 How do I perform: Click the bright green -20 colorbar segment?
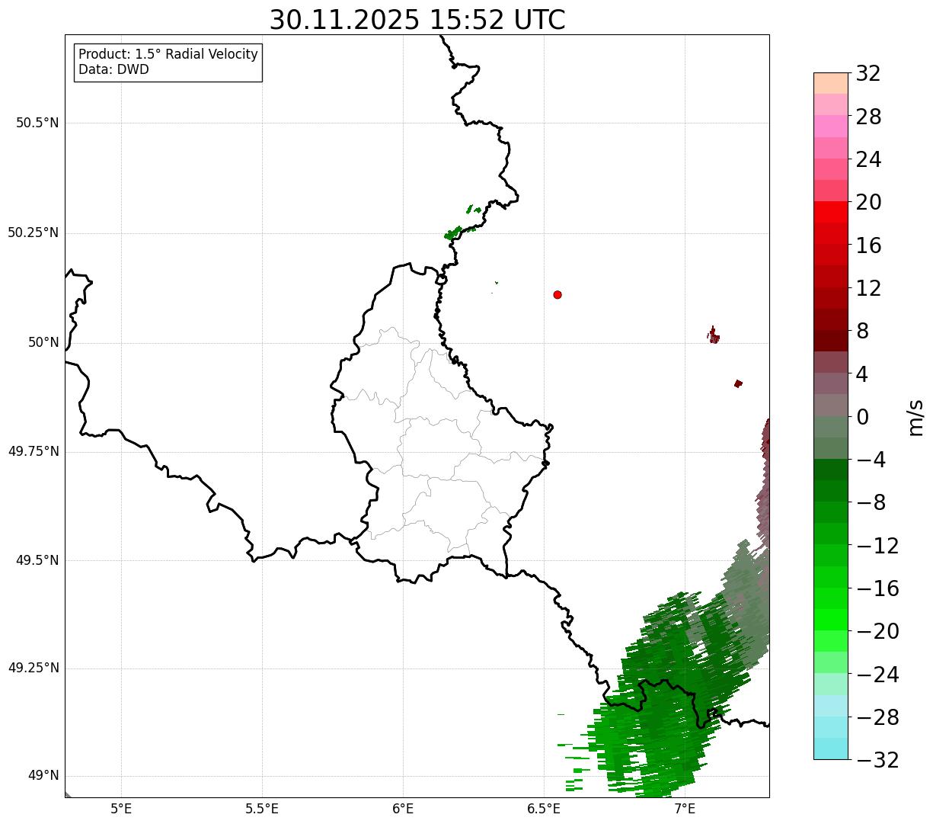pyautogui.click(x=831, y=620)
